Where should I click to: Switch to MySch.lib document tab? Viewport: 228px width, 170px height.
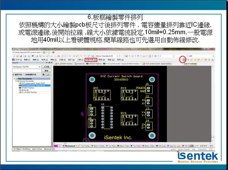tap(80, 64)
